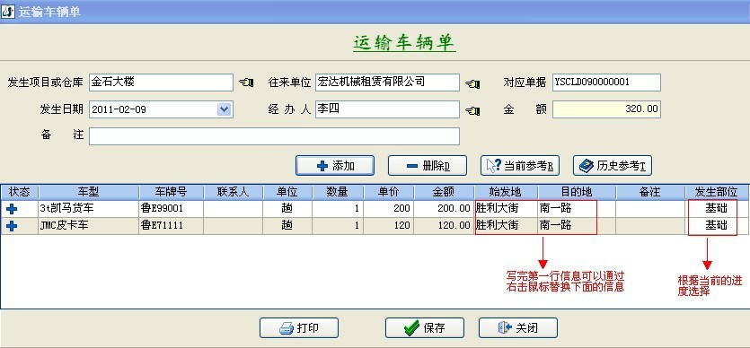Click the lookup hand icon beside 金石大楼
This screenshot has width=750, height=348.
[x=246, y=83]
